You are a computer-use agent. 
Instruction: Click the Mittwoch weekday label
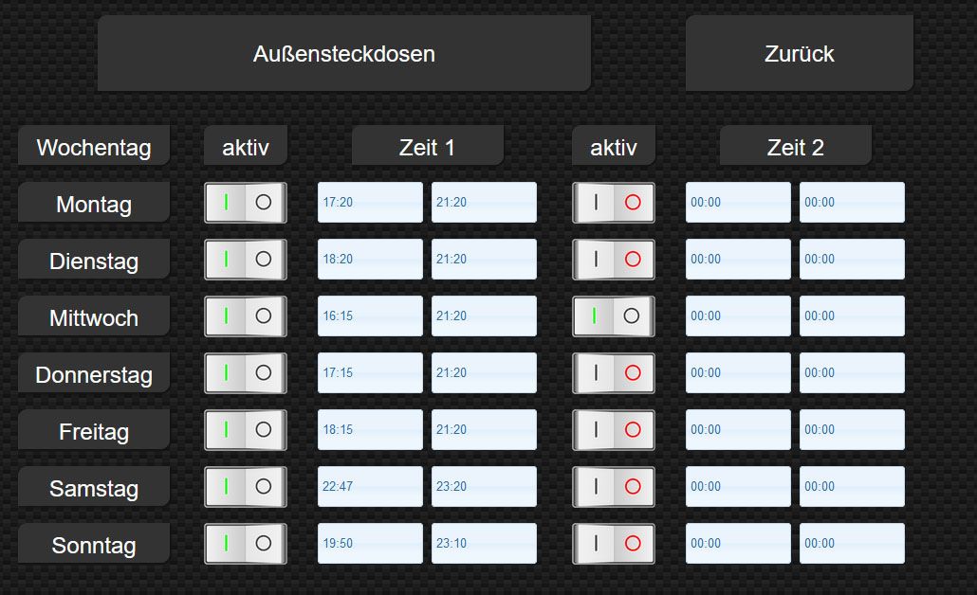pos(94,317)
